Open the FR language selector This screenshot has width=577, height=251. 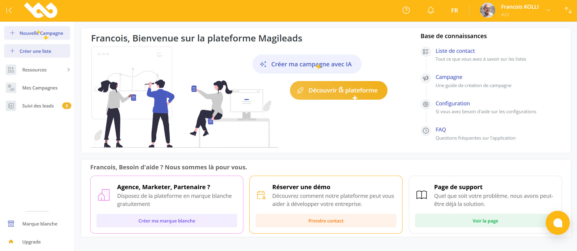454,10
